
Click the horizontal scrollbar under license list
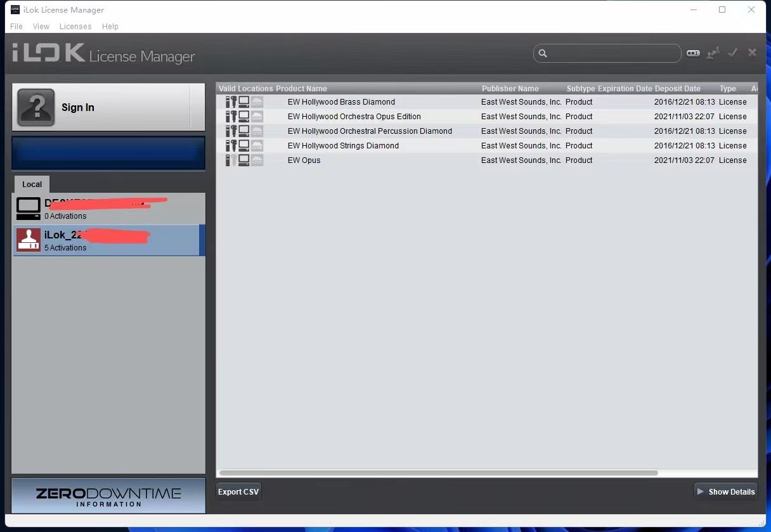pos(438,473)
